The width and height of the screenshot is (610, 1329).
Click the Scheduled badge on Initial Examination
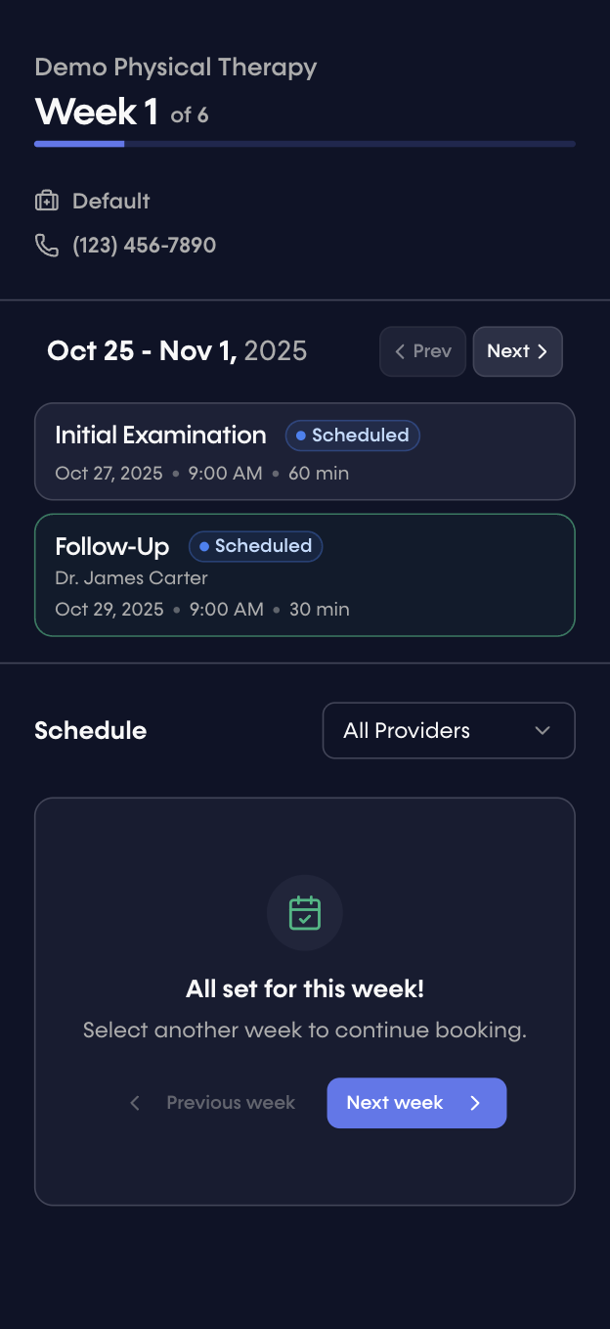pos(352,435)
